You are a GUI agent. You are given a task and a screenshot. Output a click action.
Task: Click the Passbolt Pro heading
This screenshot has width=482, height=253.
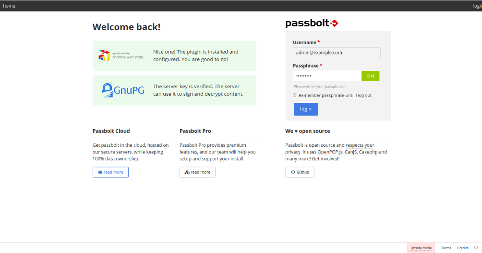(195, 131)
